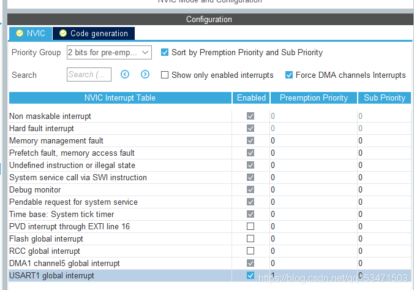Edit Debug monitor sub priority value
Image resolution: width=414 pixels, height=290 pixels.
(x=384, y=190)
